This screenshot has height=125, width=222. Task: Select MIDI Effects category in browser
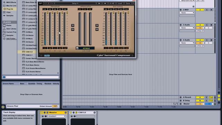point(9,2)
